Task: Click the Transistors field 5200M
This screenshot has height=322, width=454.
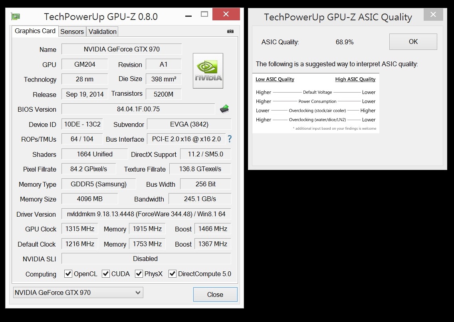Action: click(164, 94)
